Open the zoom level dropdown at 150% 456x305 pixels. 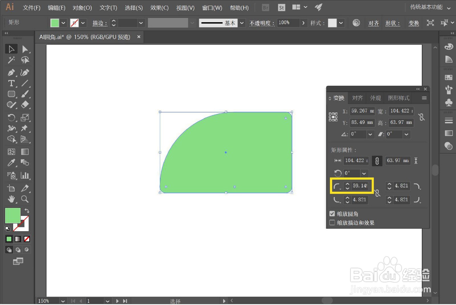63,301
